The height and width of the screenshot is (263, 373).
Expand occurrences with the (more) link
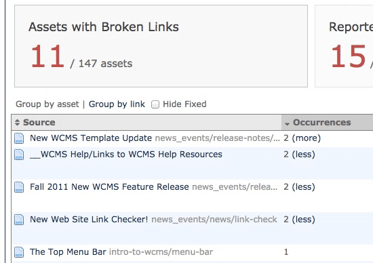[x=306, y=138]
